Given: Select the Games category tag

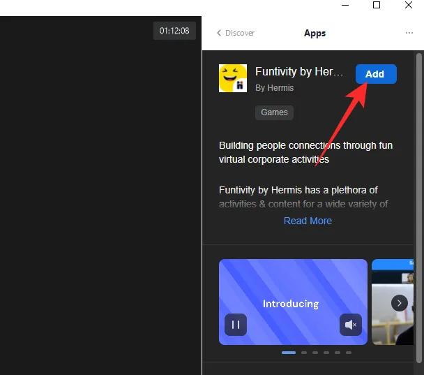Looking at the screenshot, I should click(275, 112).
